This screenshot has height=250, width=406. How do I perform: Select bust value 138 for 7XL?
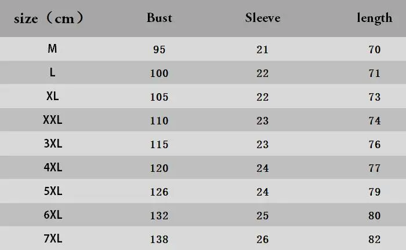point(159,239)
